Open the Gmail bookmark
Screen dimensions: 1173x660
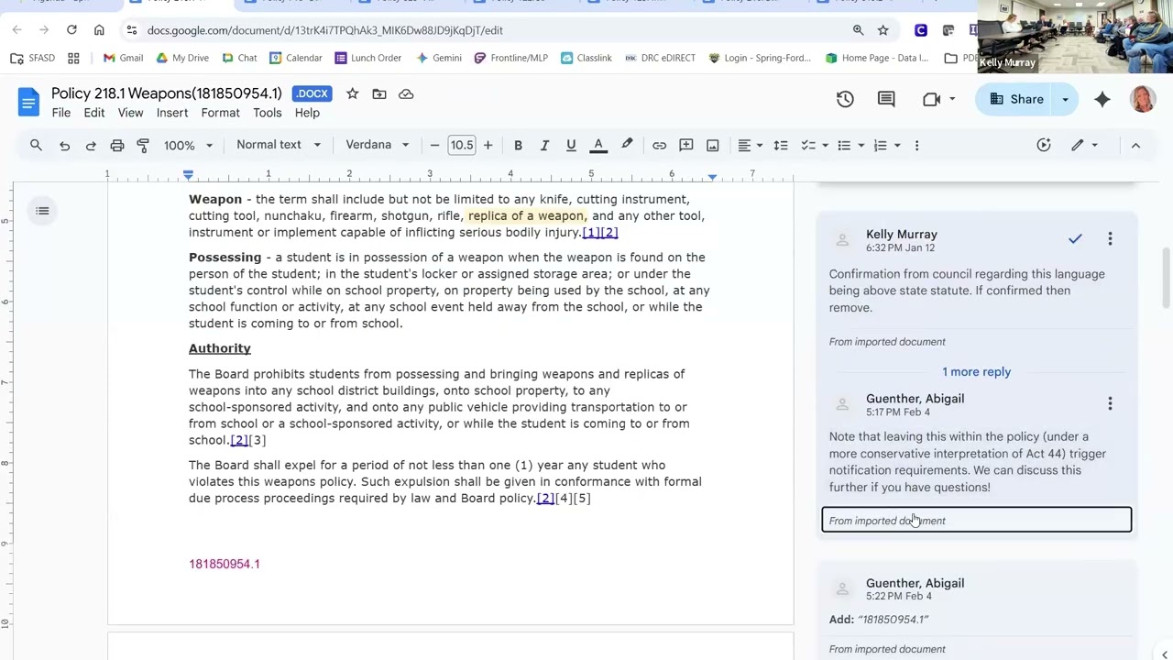click(x=123, y=58)
